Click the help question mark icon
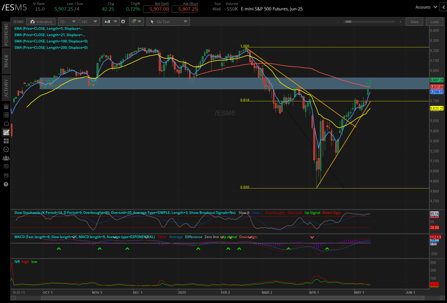Image resolution: width=447 pixels, height=303 pixels. pos(6,184)
